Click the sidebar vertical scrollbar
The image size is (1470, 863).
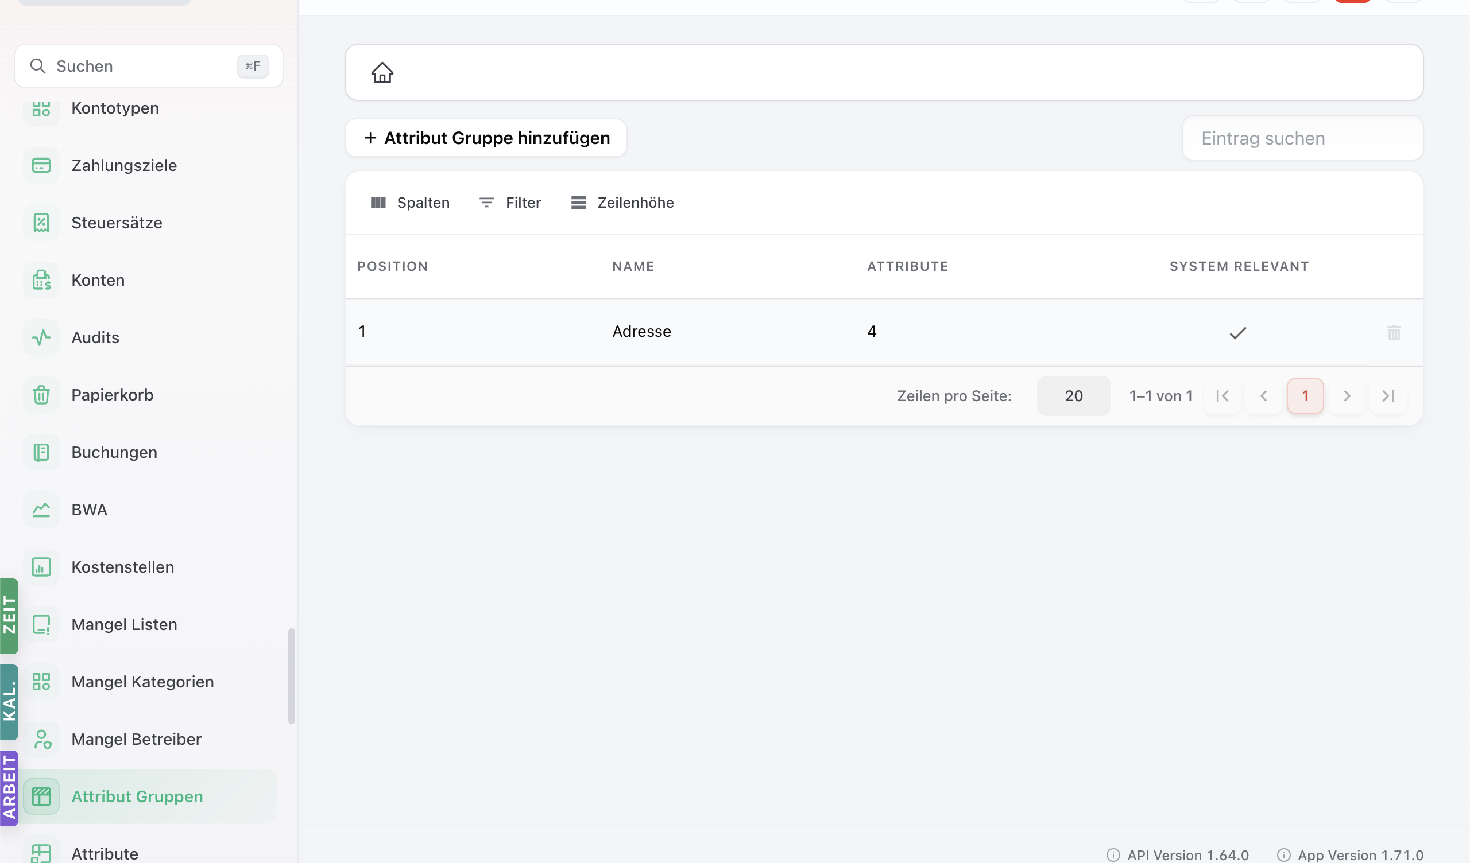pos(291,677)
